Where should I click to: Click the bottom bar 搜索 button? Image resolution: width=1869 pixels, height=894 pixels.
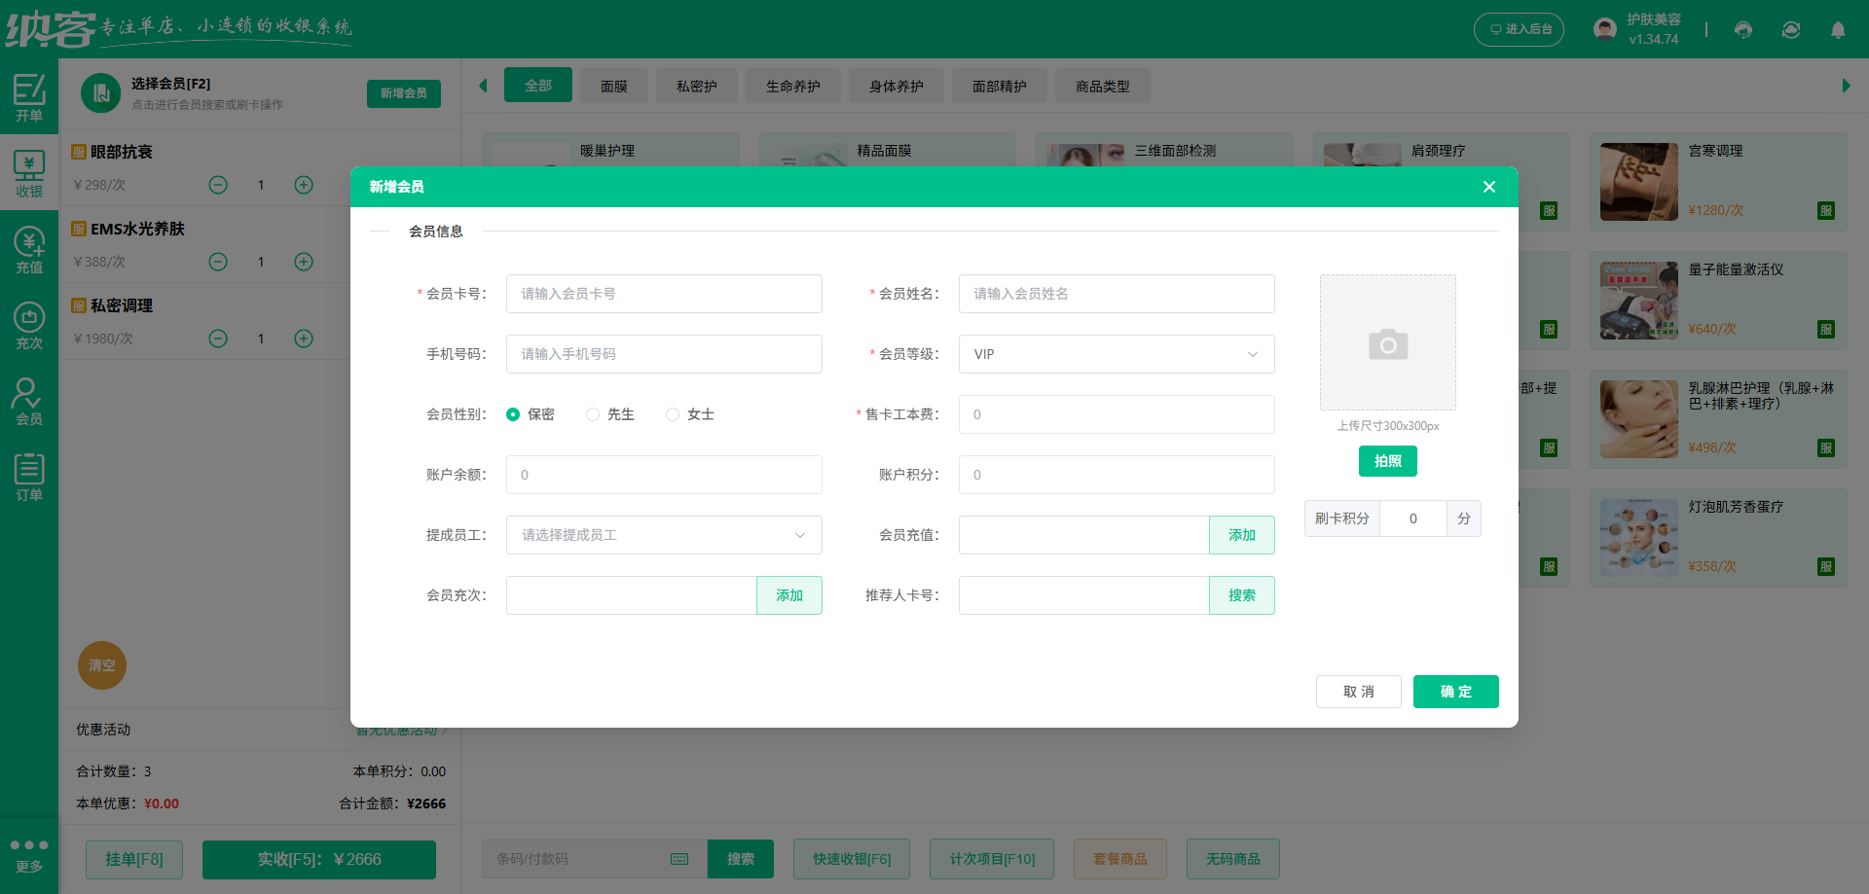point(741,859)
